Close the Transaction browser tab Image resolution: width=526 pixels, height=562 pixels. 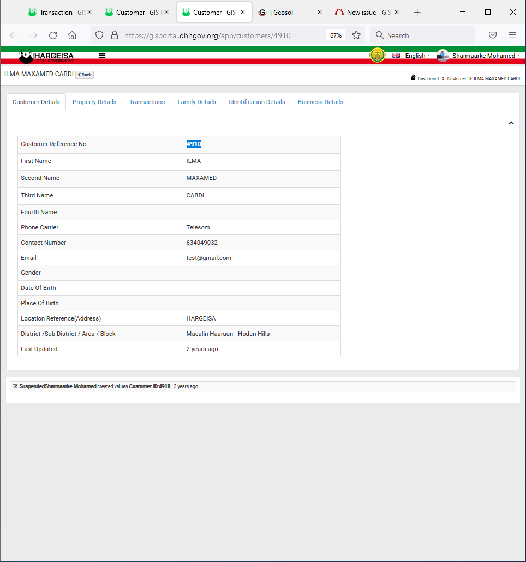pyautogui.click(x=89, y=12)
